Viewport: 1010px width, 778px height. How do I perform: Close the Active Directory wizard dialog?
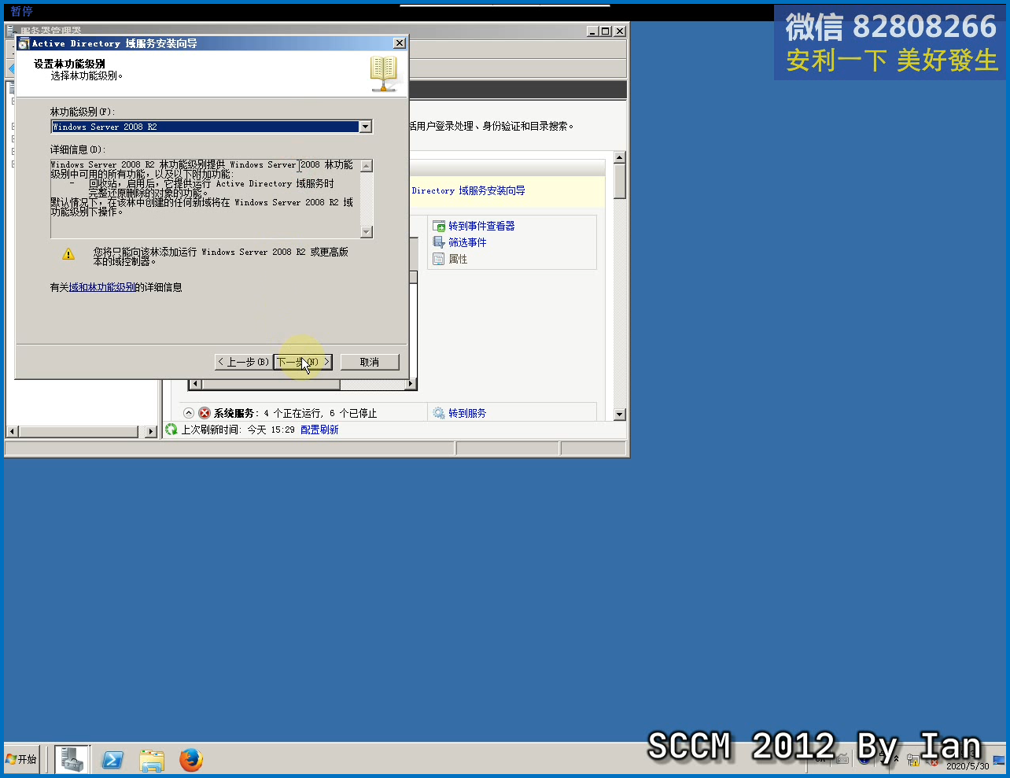coord(400,43)
